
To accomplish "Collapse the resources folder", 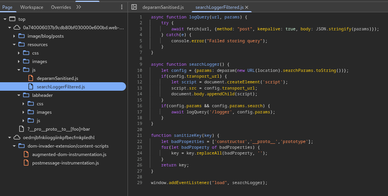I will coord(14,45).
